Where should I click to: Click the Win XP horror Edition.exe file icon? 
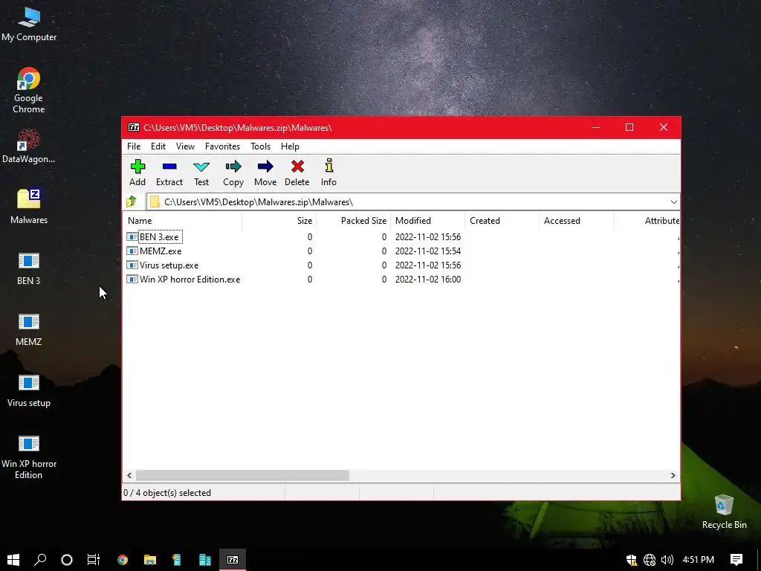tap(132, 279)
